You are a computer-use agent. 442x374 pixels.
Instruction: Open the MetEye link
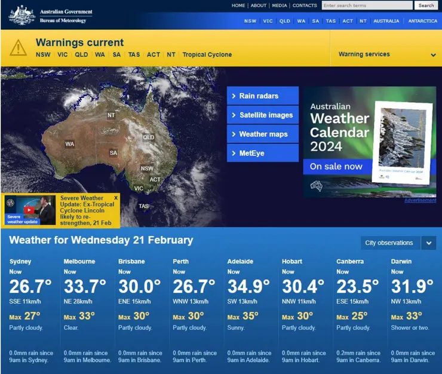click(263, 153)
